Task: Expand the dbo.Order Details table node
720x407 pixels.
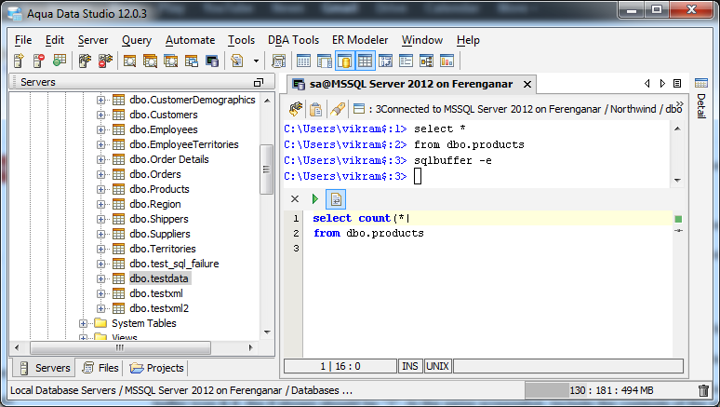Action: pyautogui.click(x=100, y=159)
